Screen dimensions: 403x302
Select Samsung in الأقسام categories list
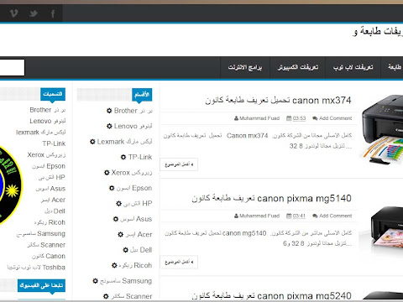click(x=126, y=281)
